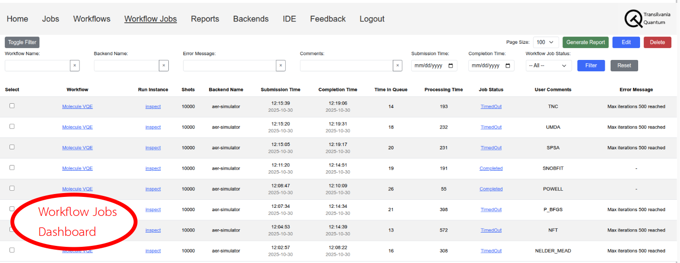Open Submission Time calendar picker icon
The width and height of the screenshot is (680, 263).
(451, 66)
